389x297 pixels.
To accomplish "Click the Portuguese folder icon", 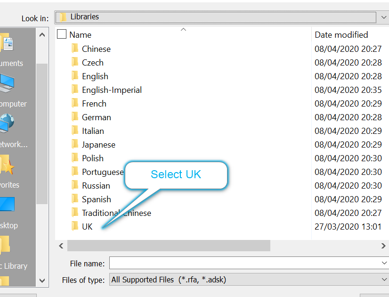I will [x=75, y=172].
